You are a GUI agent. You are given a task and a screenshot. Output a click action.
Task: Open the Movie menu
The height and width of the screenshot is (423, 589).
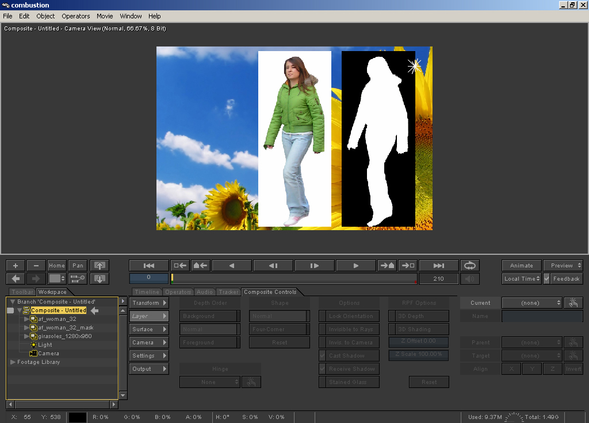point(105,16)
